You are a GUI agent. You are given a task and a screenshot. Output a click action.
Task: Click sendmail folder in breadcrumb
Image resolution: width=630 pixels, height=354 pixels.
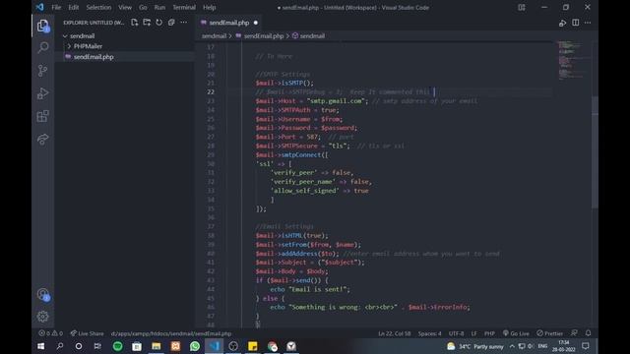pyautogui.click(x=215, y=35)
